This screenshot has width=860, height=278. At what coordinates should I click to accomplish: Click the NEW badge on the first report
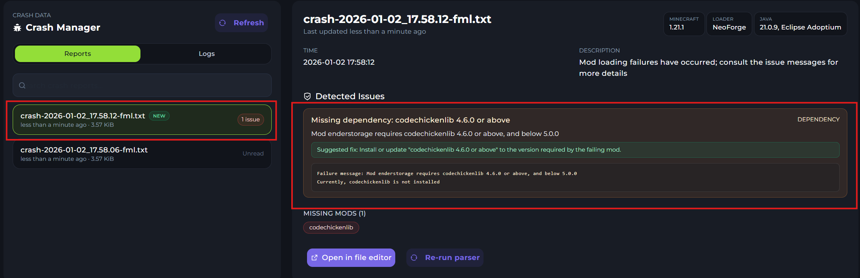[x=159, y=116]
